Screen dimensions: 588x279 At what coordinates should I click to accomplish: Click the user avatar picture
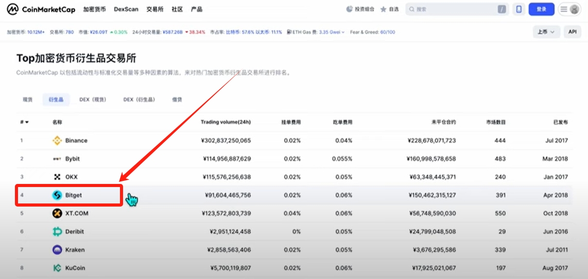click(574, 9)
